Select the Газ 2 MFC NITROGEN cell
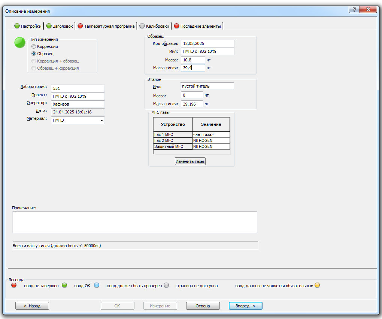The height and width of the screenshot is (319, 382). 211,140
